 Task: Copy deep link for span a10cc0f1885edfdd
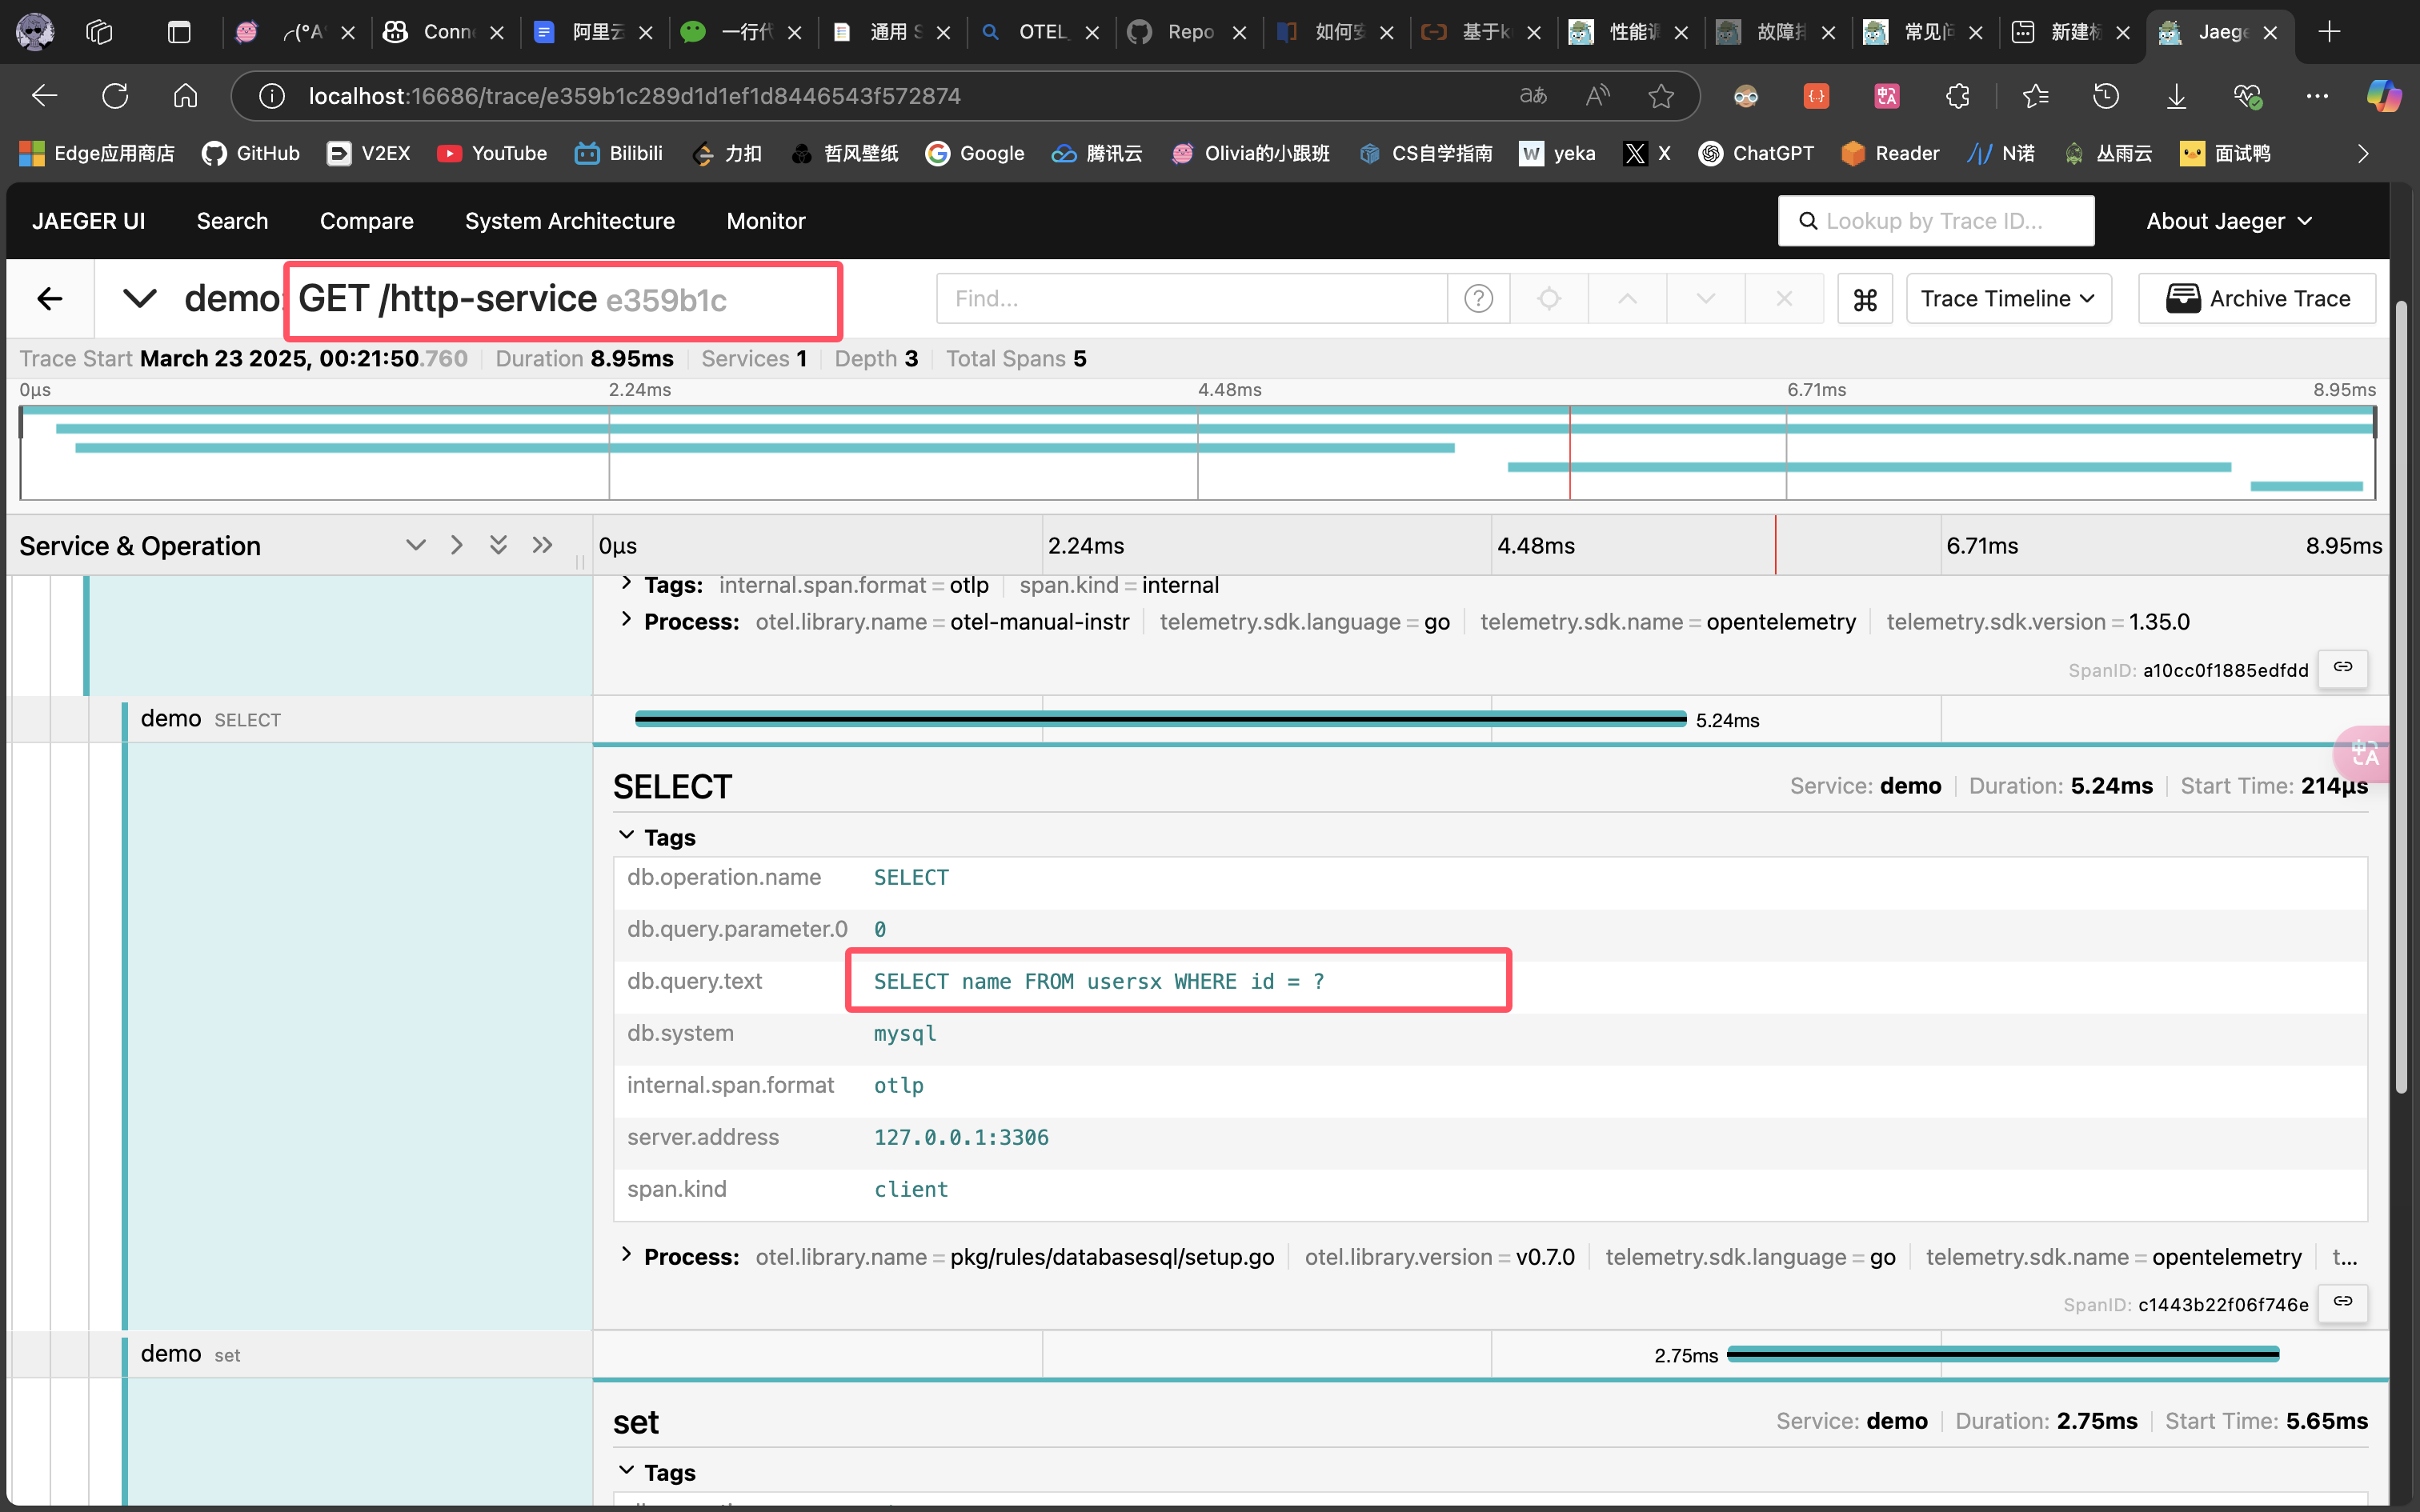click(x=2343, y=668)
